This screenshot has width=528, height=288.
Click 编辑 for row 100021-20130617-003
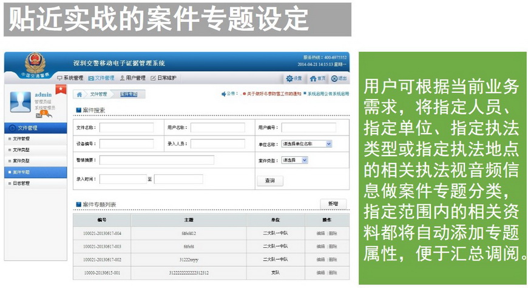(320, 247)
